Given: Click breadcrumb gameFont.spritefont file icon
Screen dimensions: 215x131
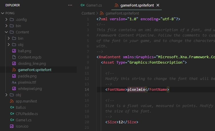Looking at the screenshot, I should pos(102,13).
